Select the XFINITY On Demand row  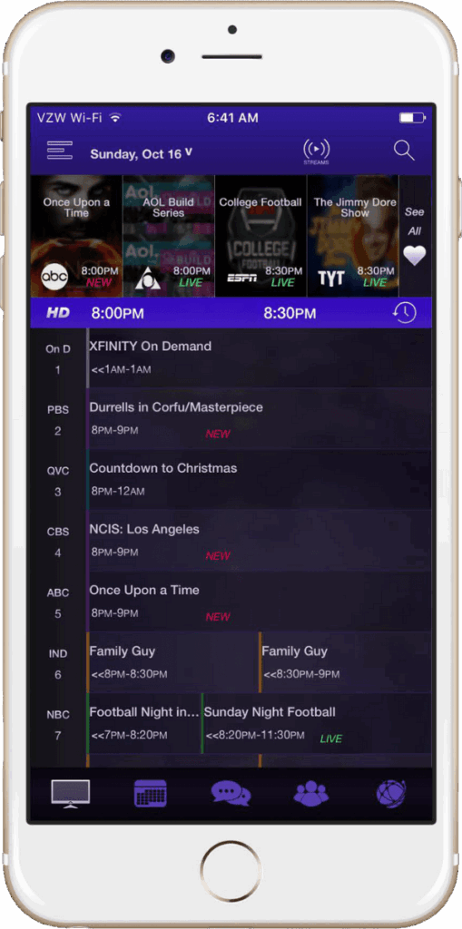tap(260, 357)
